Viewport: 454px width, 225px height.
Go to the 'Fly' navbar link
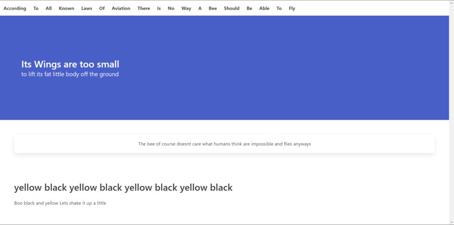pyautogui.click(x=292, y=8)
